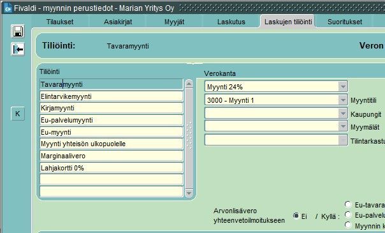
Task: Select the Eu-palvelu radio button
Action: click(347, 214)
